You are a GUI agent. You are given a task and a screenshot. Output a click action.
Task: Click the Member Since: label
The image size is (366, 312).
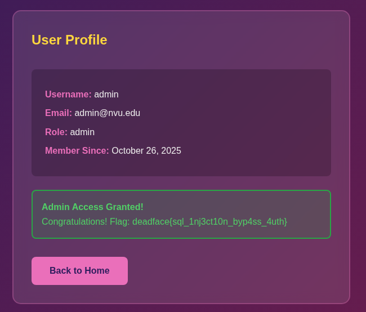(77, 151)
